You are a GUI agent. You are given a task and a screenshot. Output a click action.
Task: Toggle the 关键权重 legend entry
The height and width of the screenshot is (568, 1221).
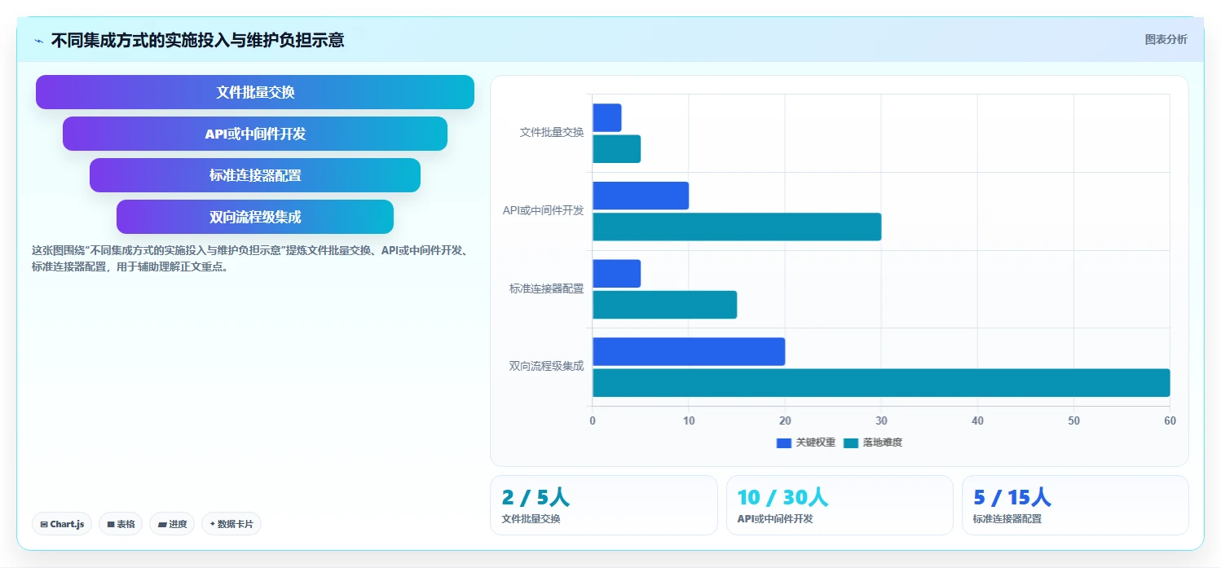805,443
